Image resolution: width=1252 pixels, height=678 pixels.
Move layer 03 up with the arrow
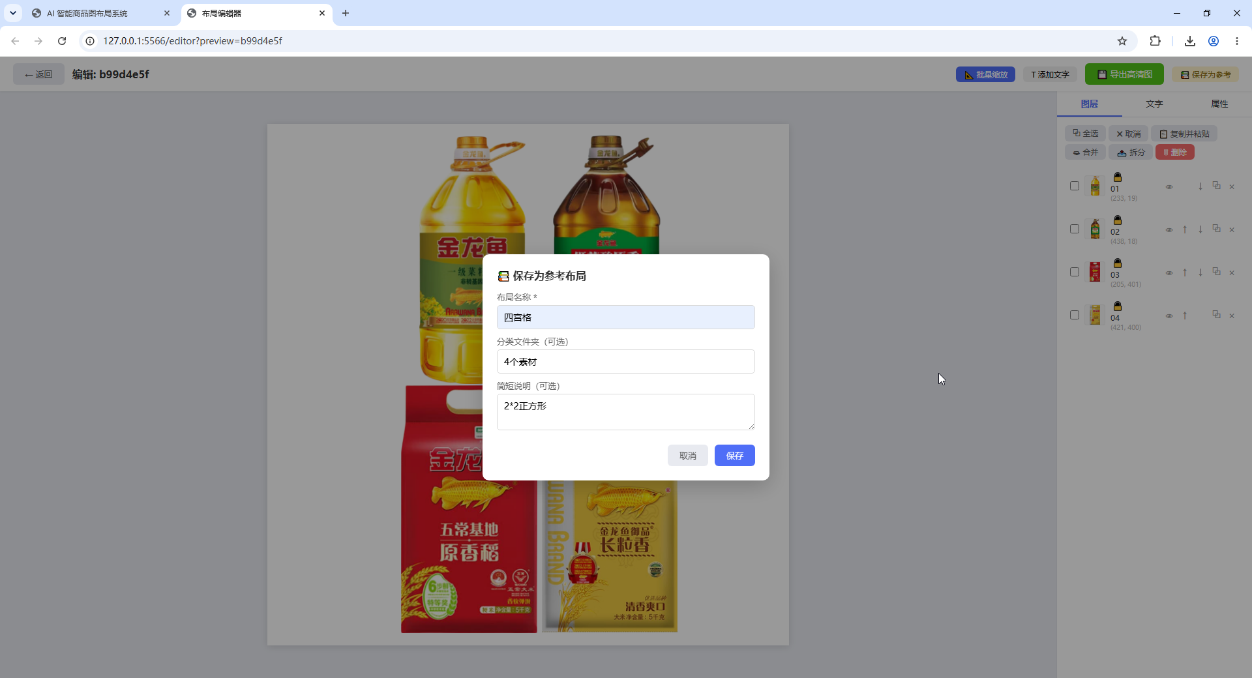(1185, 273)
